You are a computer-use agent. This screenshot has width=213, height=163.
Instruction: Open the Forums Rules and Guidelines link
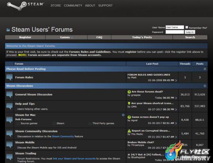(90, 52)
